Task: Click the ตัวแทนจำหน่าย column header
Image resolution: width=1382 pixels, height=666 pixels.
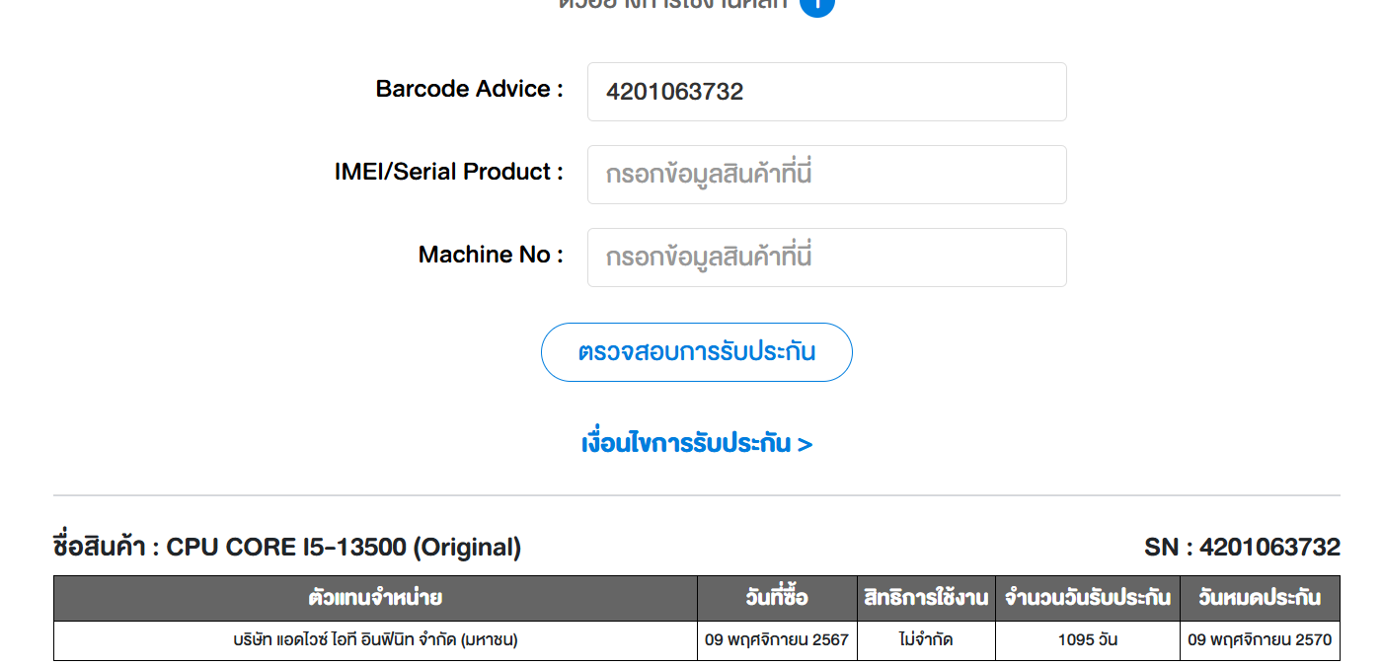Action: click(375, 598)
